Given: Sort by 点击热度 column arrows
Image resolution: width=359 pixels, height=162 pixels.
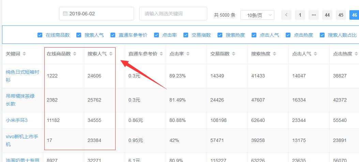Looking at the screenshot, I should tap(356, 54).
